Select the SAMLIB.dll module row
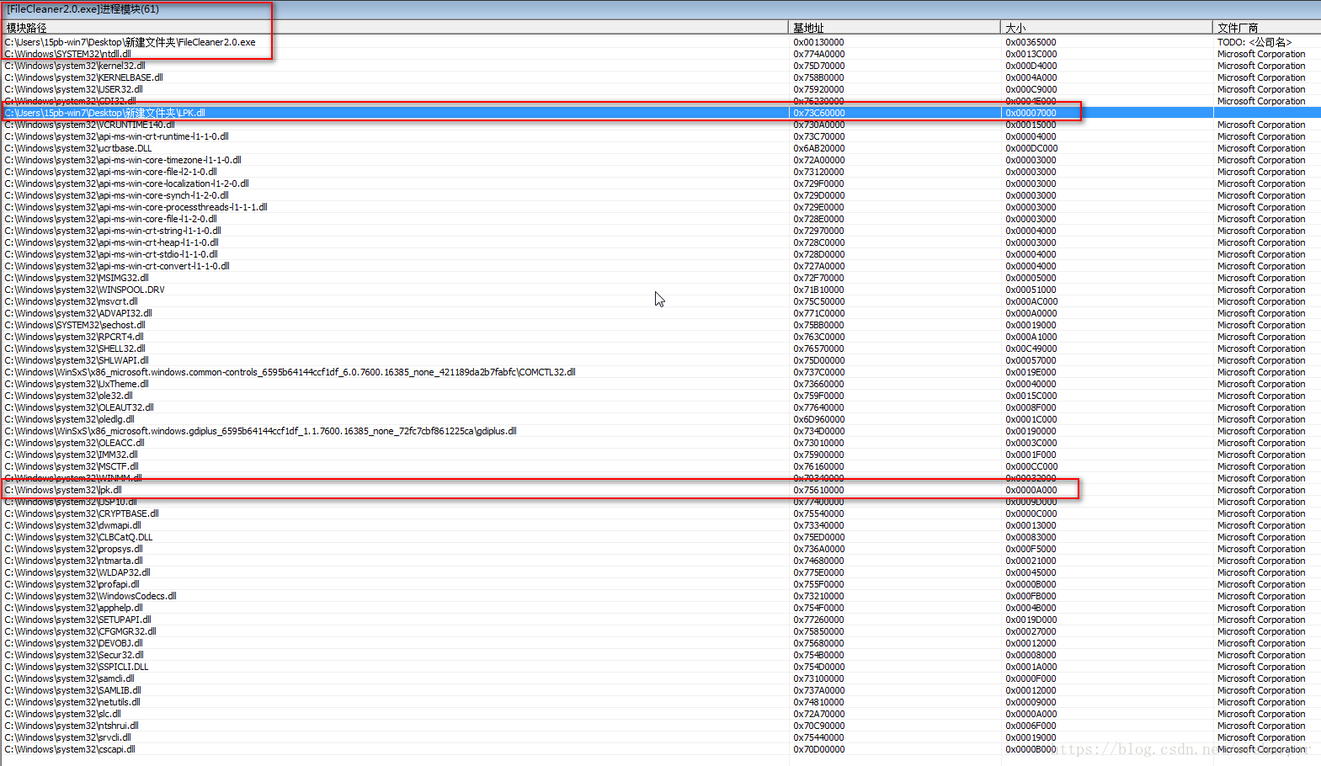Screen dimensions: 1321x766 660,690
